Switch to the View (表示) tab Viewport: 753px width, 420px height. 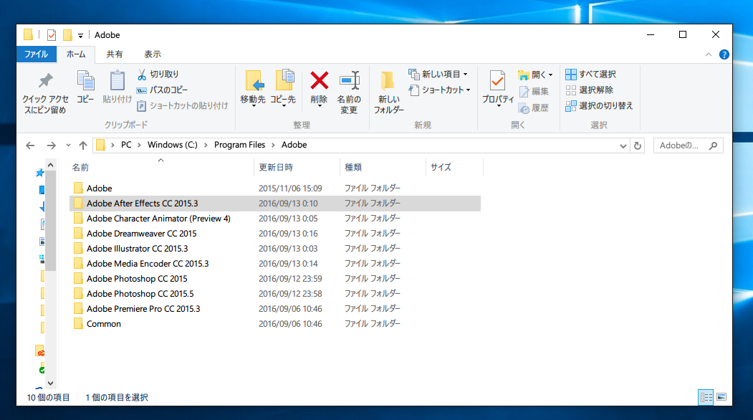[153, 54]
